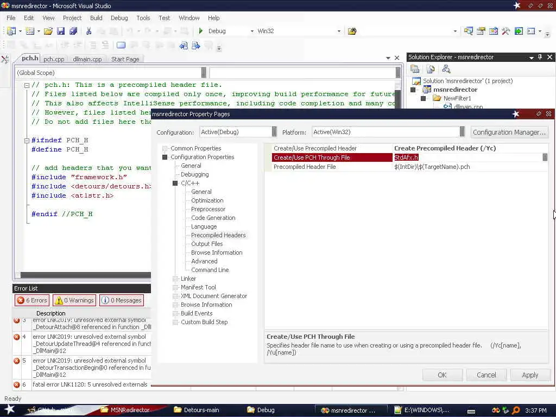Select the fatal error LNK1120 row
Image resolution: width=556 pixels, height=417 pixels.
click(83, 384)
